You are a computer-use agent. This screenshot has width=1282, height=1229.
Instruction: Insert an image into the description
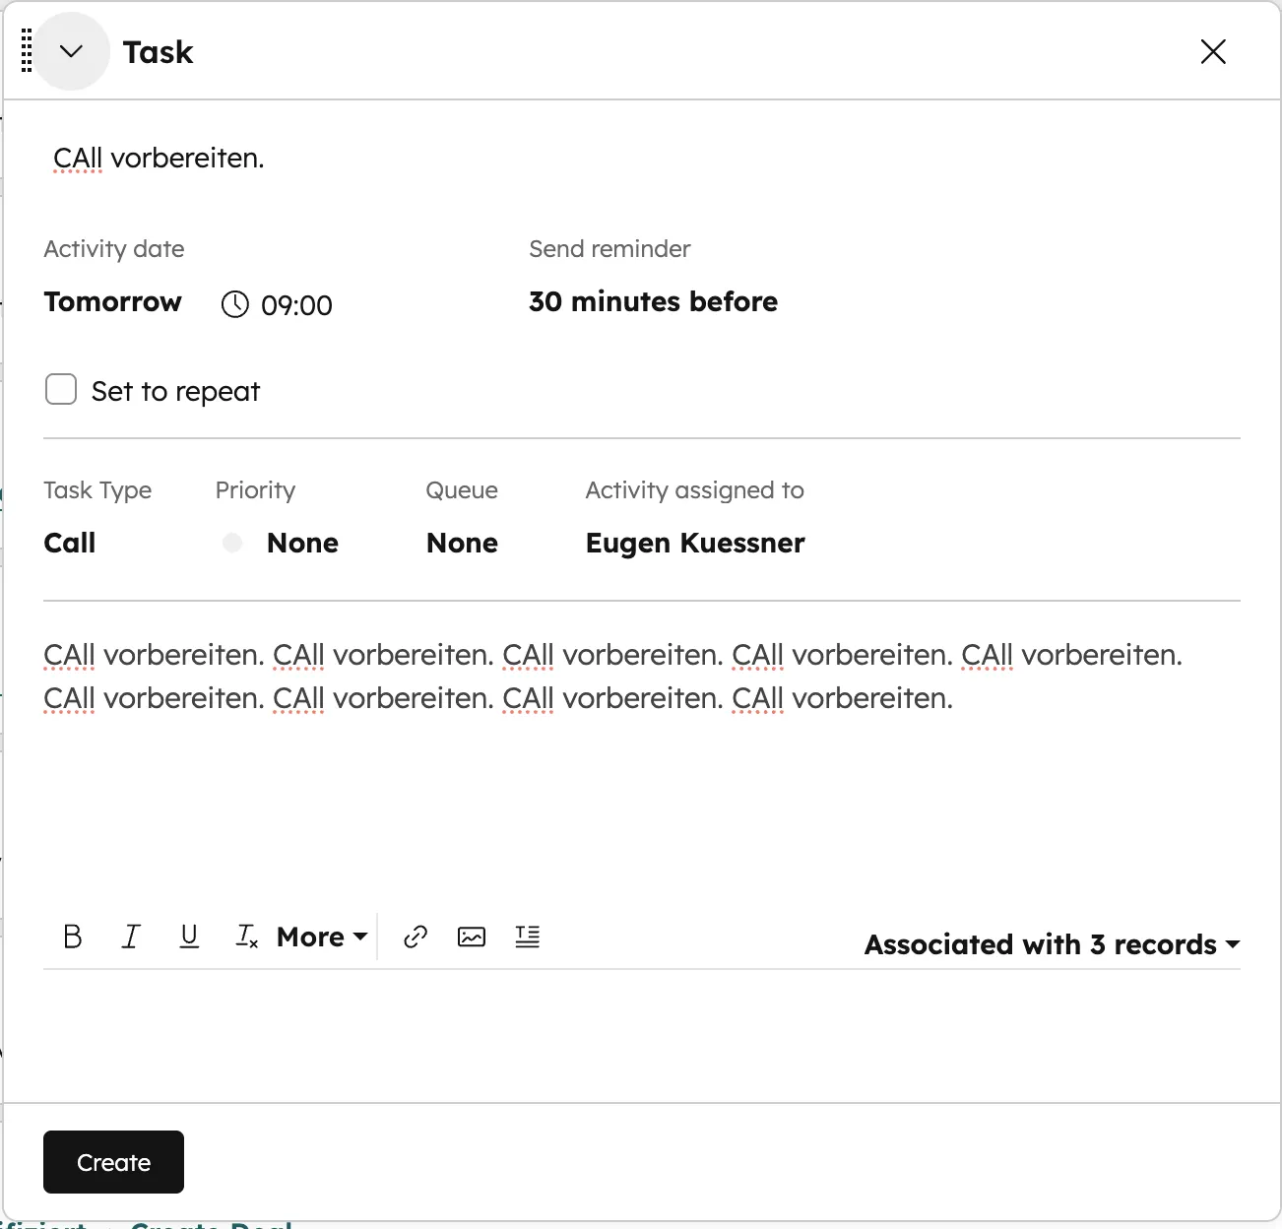[471, 937]
